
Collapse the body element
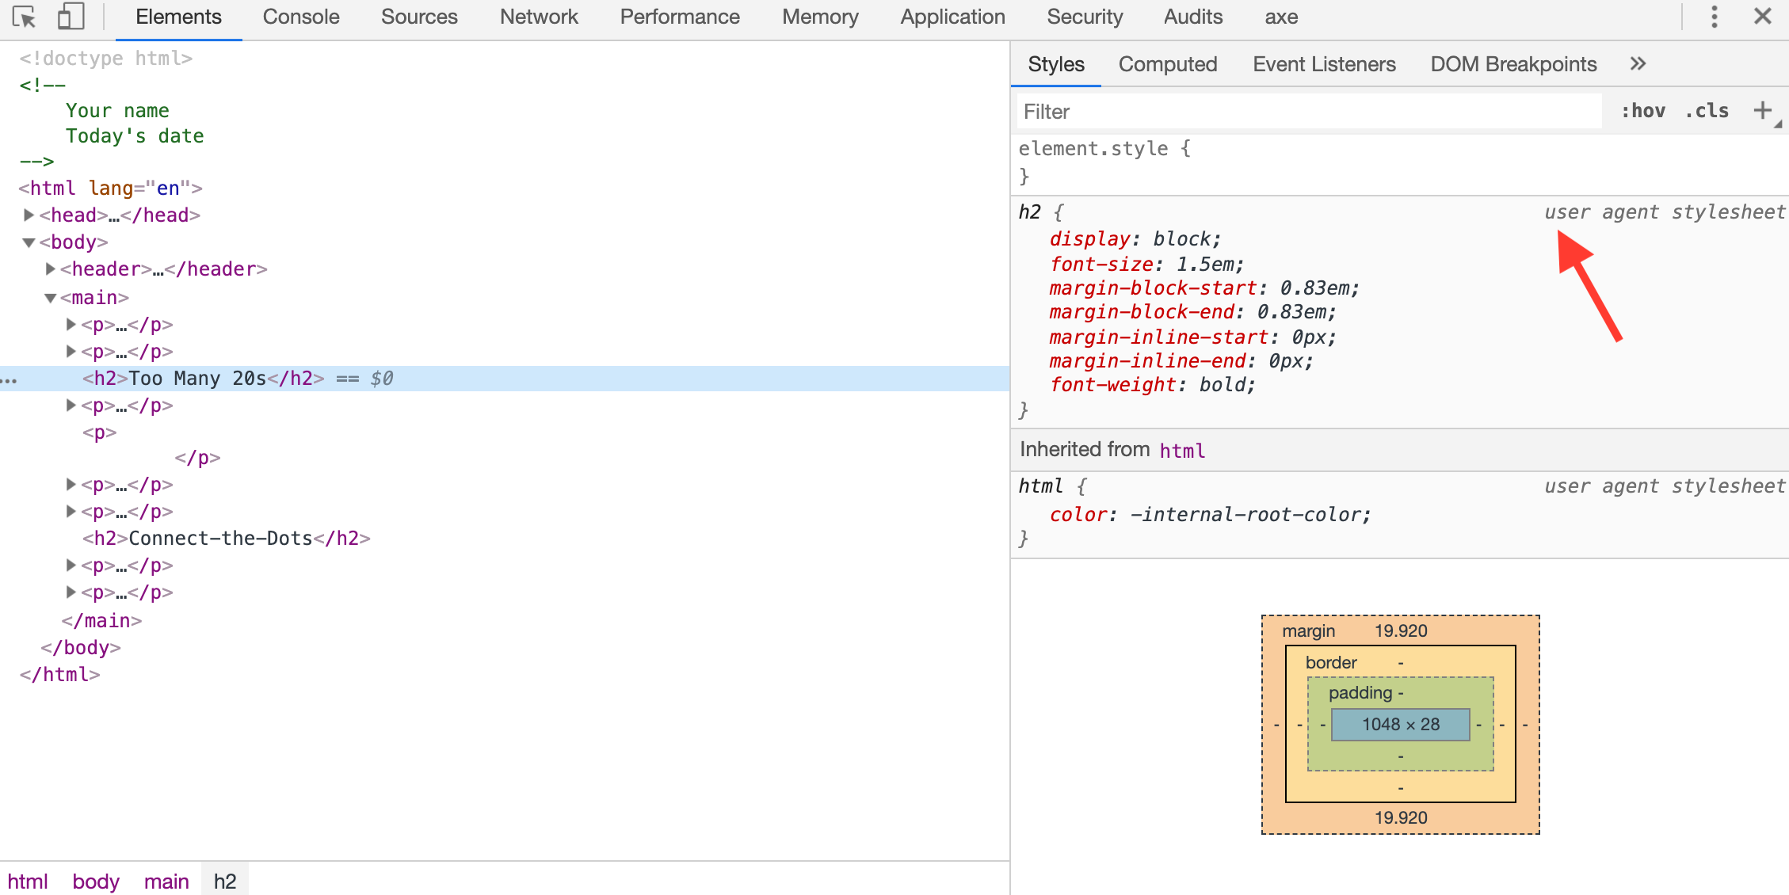(29, 242)
